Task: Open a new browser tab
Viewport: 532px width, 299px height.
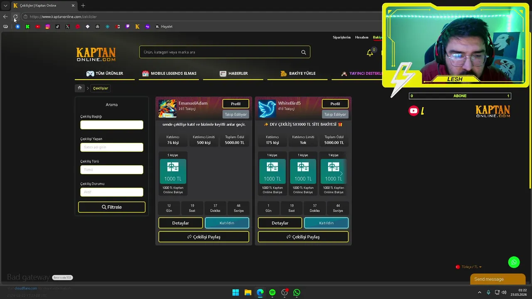Action: (x=83, y=5)
